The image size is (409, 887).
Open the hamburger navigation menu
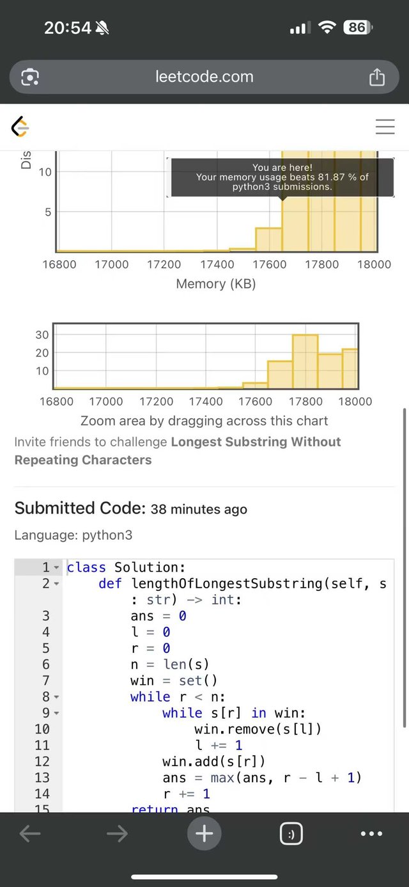[385, 127]
